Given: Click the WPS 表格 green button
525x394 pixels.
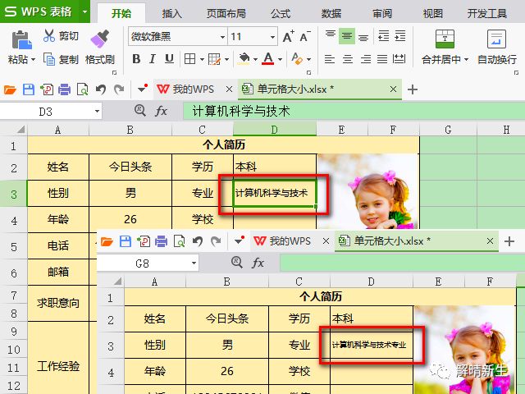Looking at the screenshot, I should point(39,11).
